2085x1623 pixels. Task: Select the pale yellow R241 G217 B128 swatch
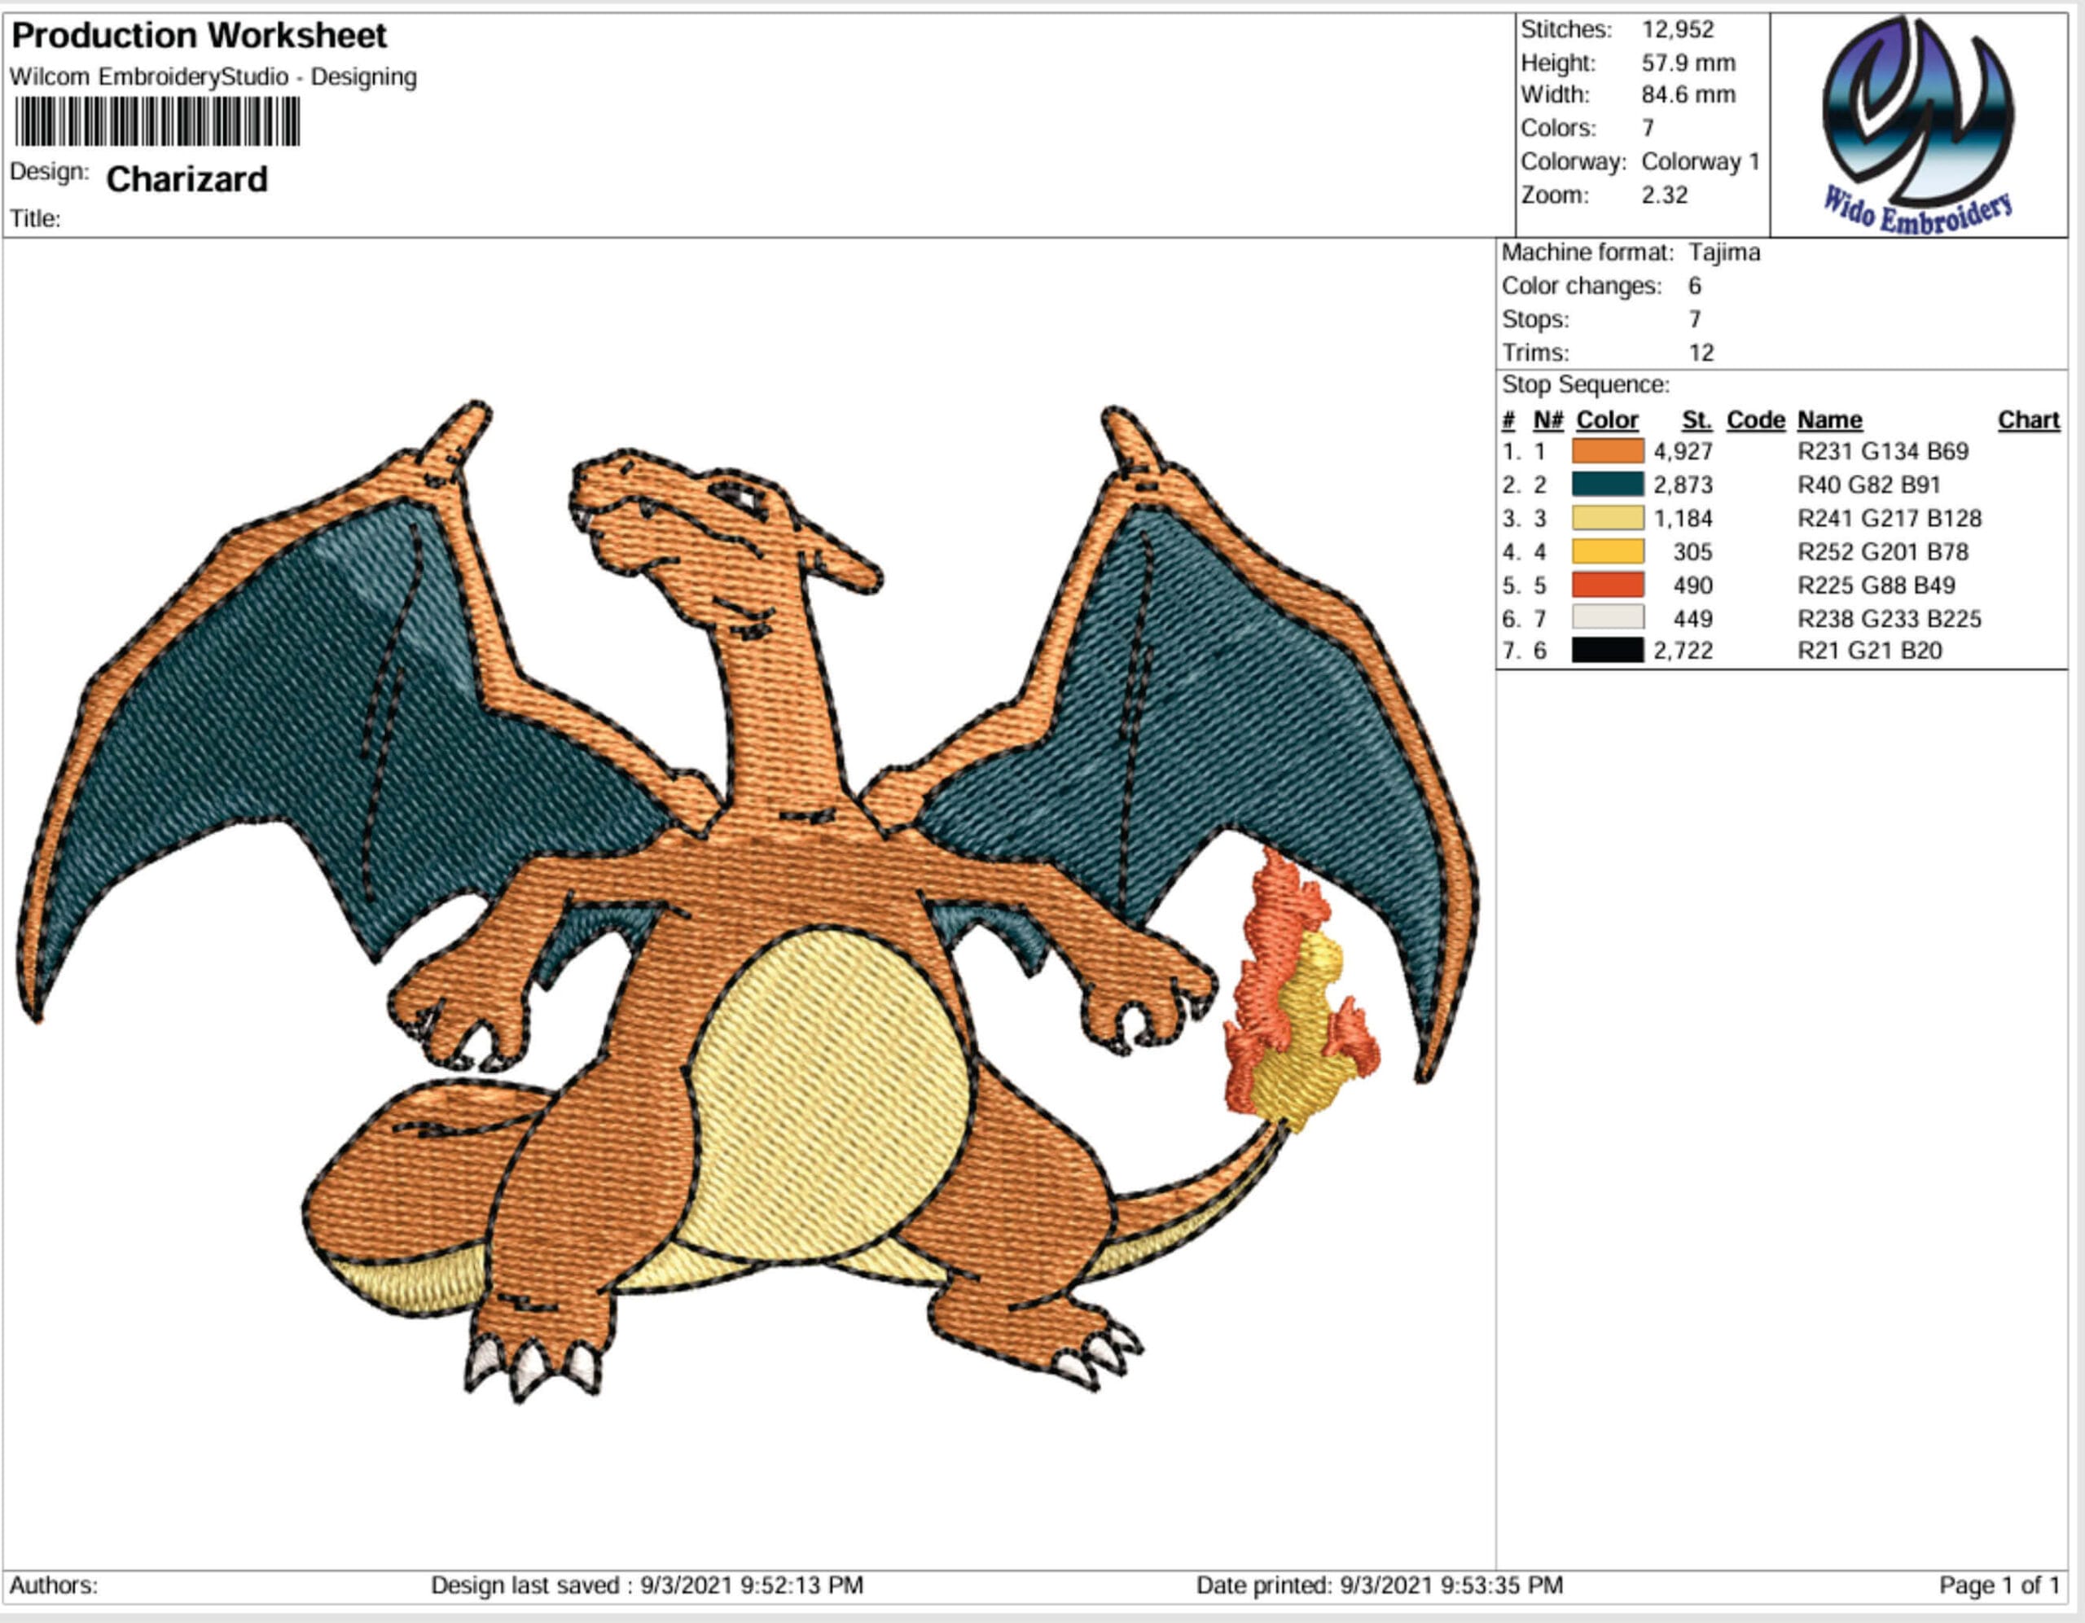point(1608,517)
